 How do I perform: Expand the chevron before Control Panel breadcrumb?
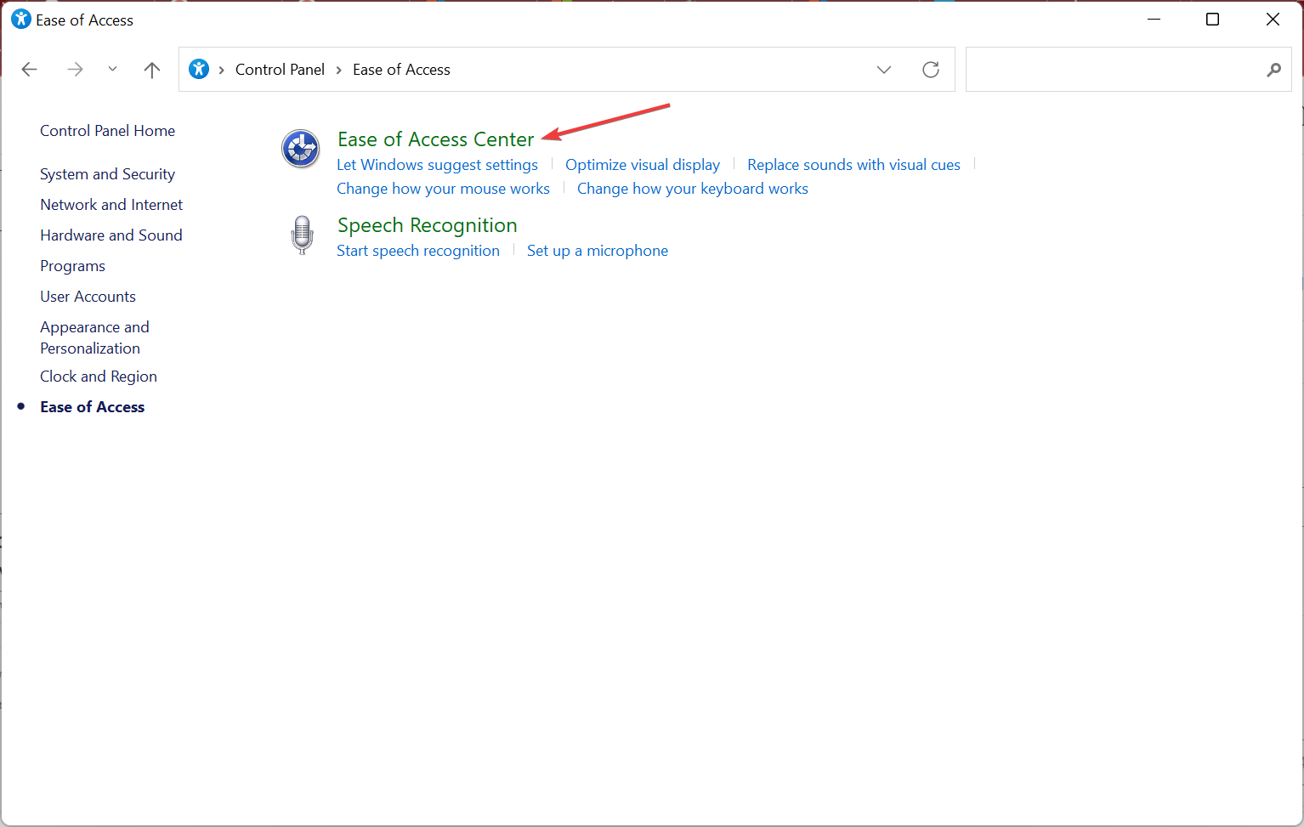coord(222,70)
